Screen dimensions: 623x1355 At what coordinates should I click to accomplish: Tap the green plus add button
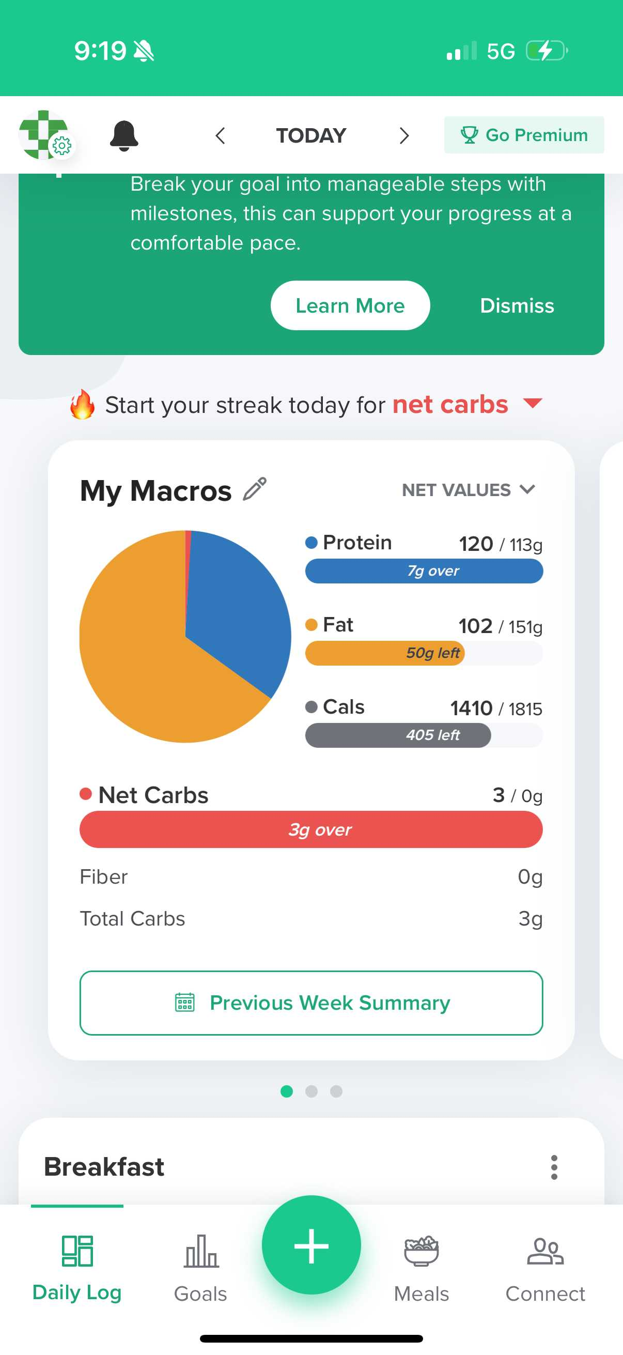(x=311, y=1245)
